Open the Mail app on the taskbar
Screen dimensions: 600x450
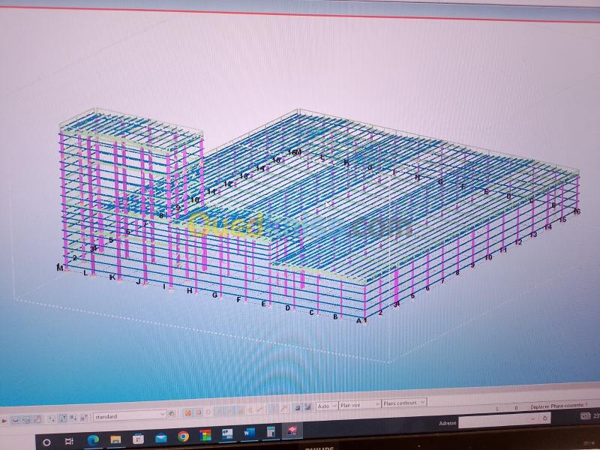tap(160, 437)
